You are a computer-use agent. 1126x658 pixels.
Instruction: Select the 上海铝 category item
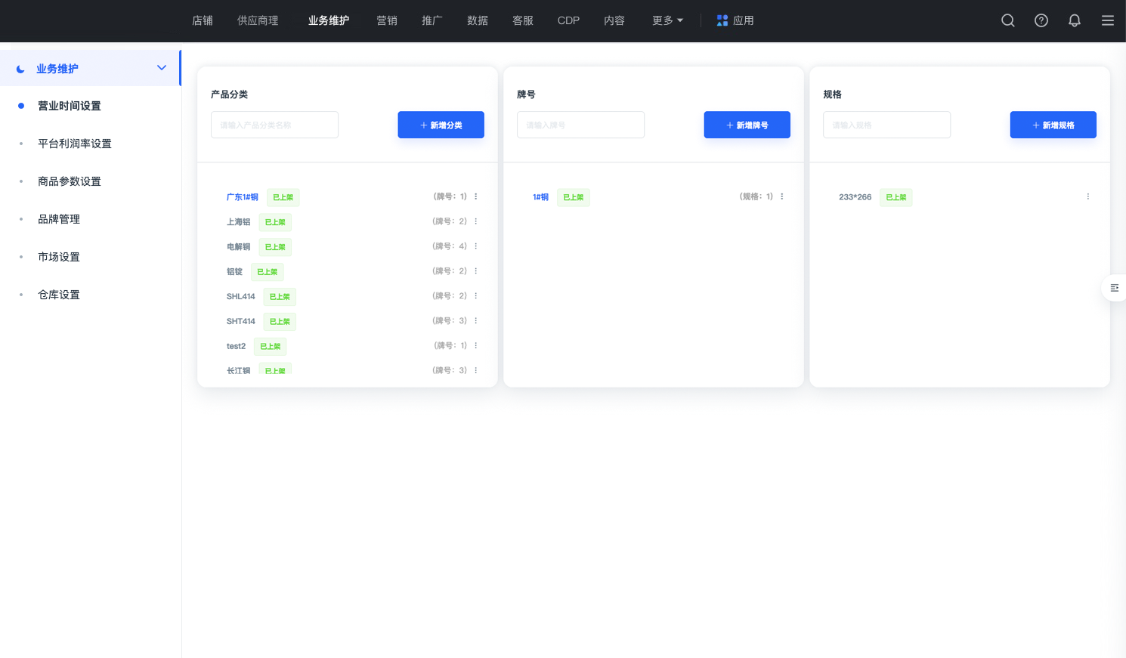click(x=238, y=222)
